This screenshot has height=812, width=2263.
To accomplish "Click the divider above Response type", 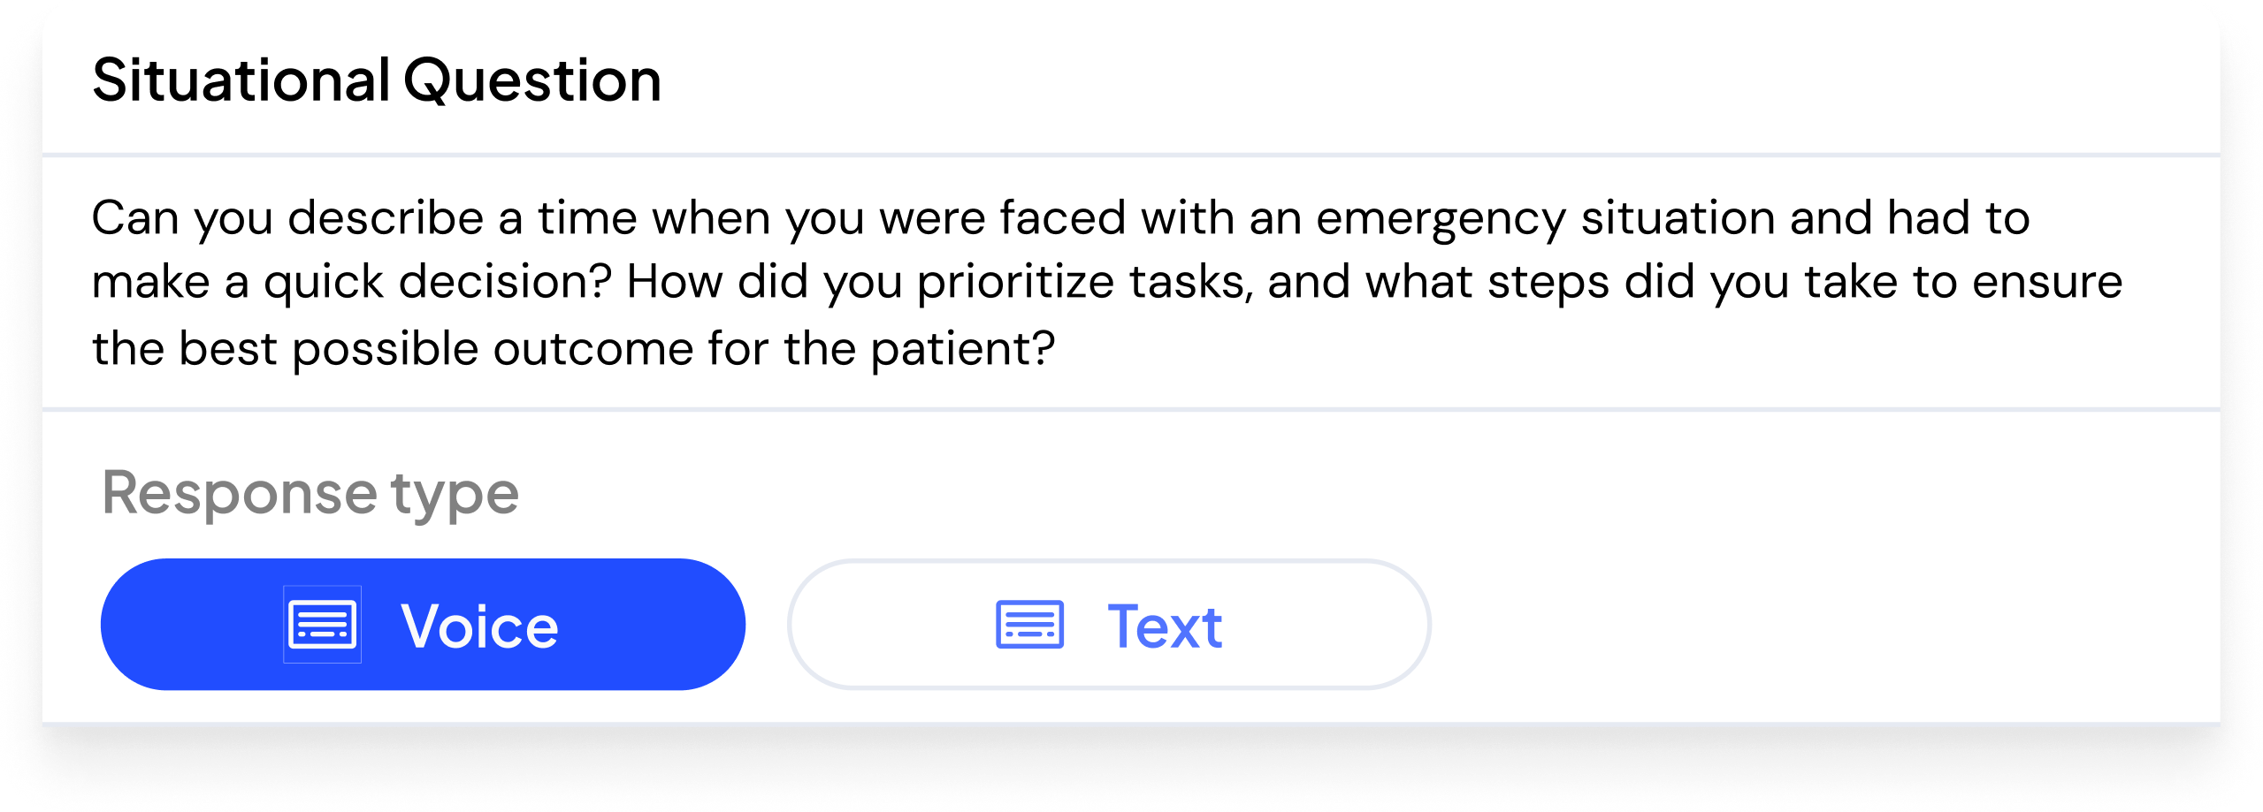I will coord(1131,410).
